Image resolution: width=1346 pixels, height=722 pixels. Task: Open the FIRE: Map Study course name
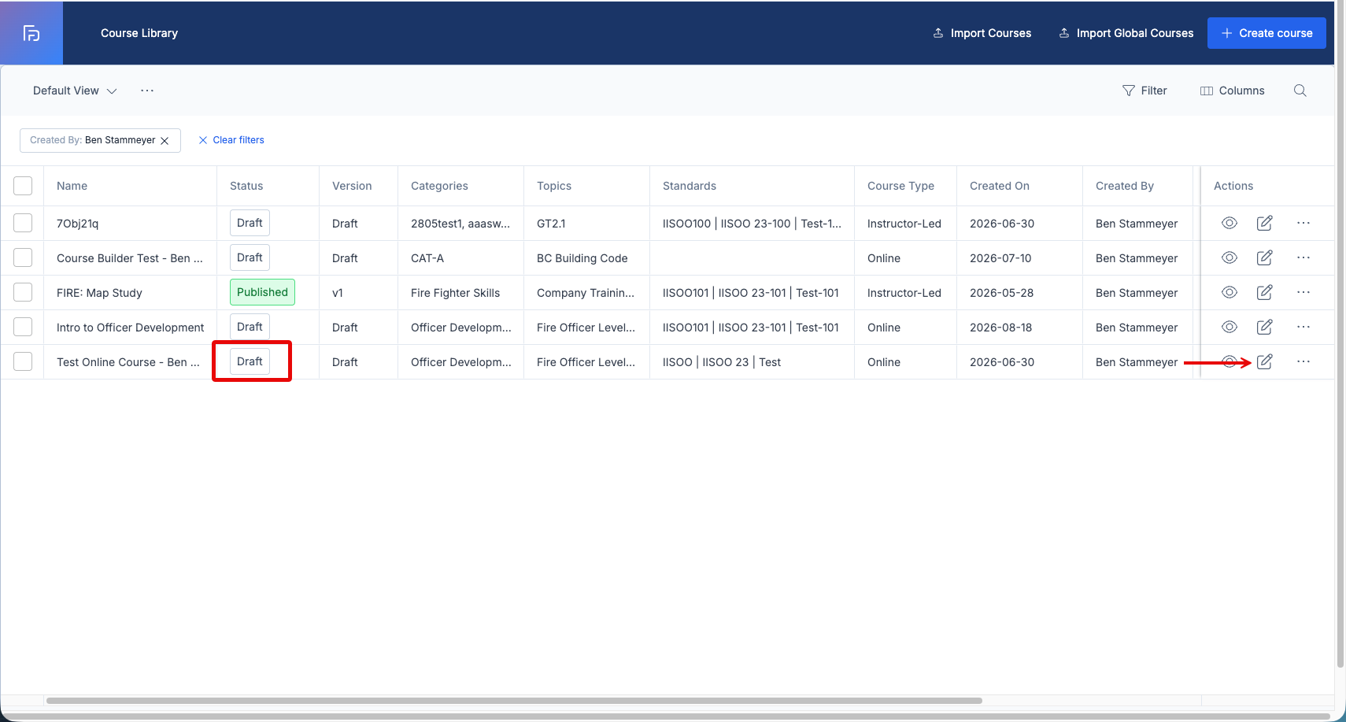click(99, 293)
